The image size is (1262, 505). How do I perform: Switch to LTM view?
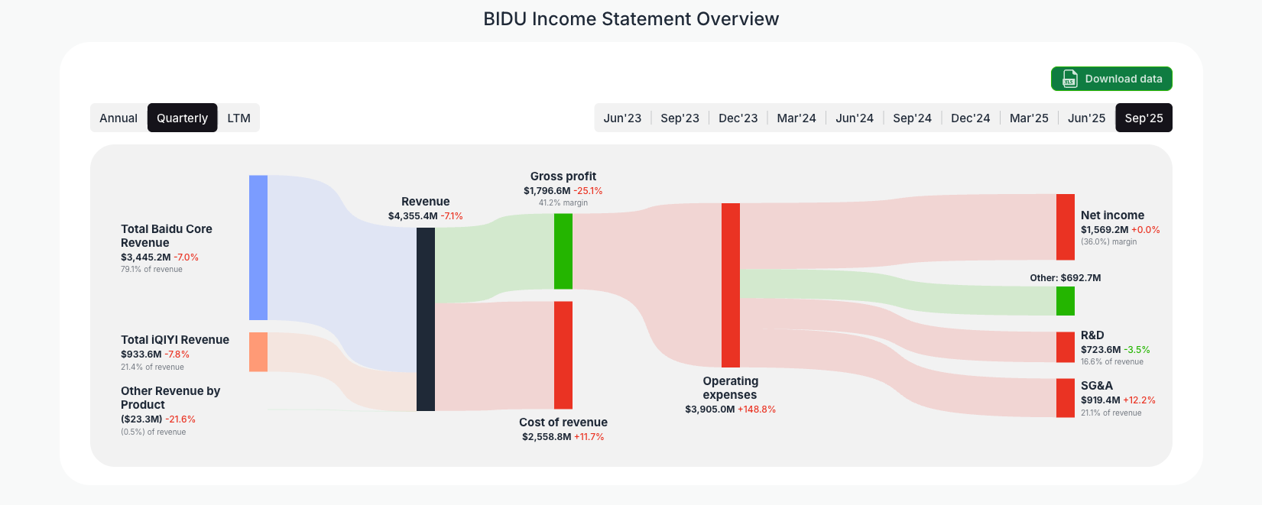[x=238, y=118]
